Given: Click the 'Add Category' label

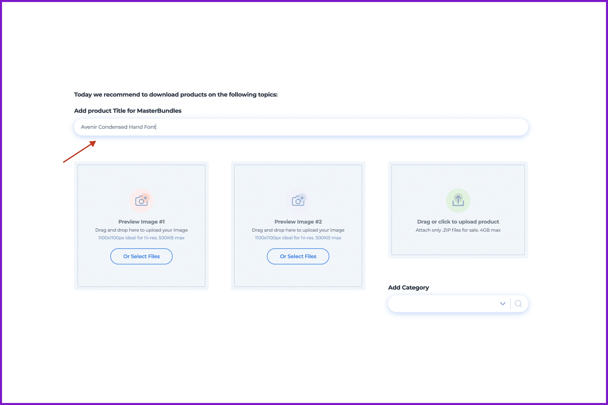Looking at the screenshot, I should [409, 288].
